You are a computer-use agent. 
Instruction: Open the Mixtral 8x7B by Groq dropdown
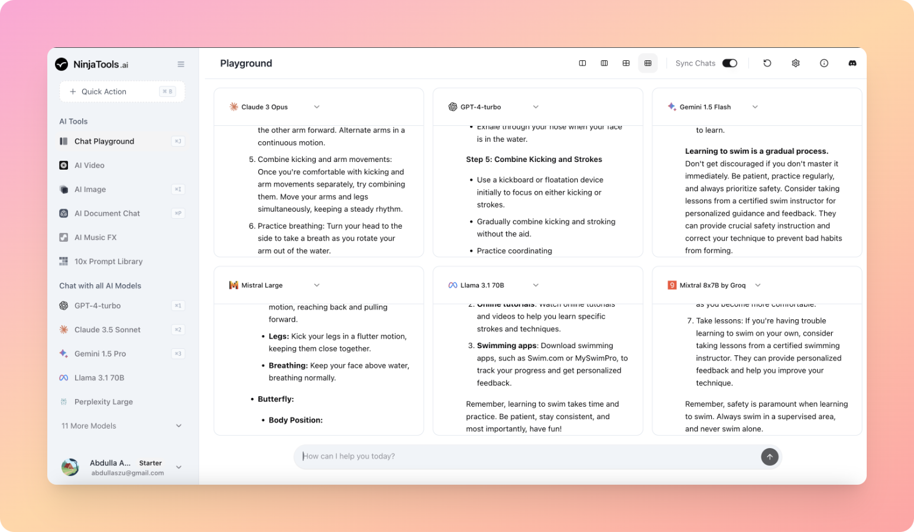coord(757,285)
